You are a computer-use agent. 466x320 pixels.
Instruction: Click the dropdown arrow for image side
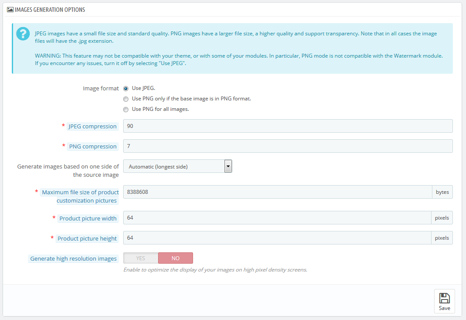(x=228, y=166)
